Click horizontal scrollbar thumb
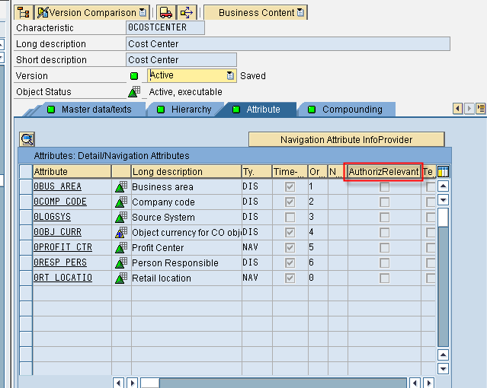487x388 pixels. point(150,383)
